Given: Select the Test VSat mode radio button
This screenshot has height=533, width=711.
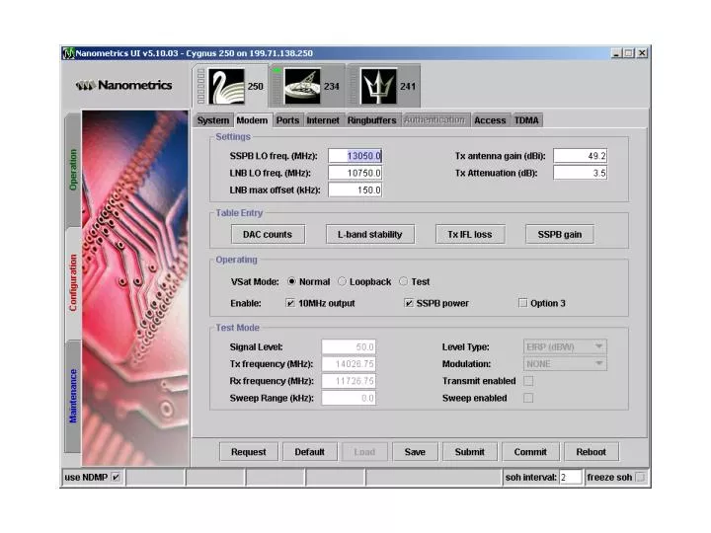Looking at the screenshot, I should pyautogui.click(x=403, y=281).
